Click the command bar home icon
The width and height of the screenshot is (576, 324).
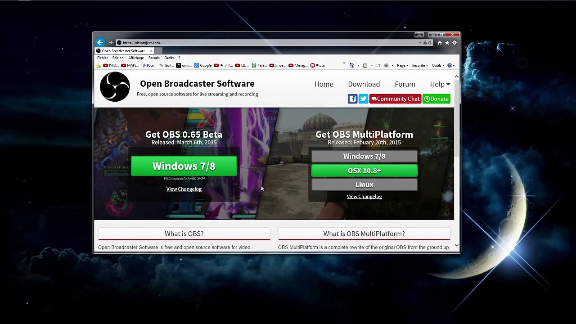pyautogui.click(x=352, y=65)
